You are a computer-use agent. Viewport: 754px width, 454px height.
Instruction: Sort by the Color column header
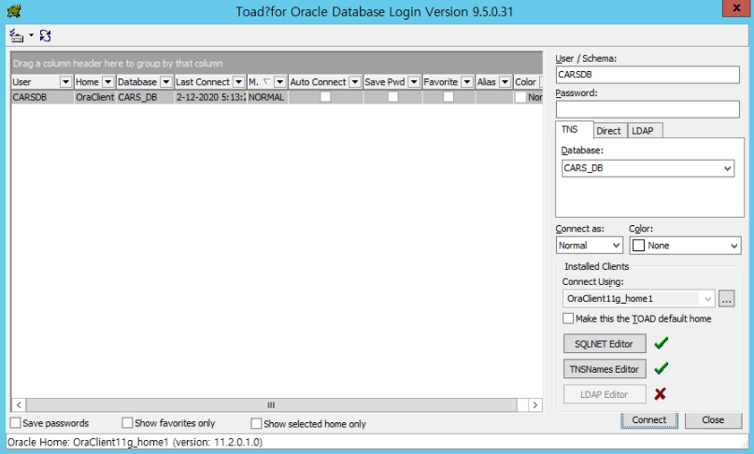(525, 82)
